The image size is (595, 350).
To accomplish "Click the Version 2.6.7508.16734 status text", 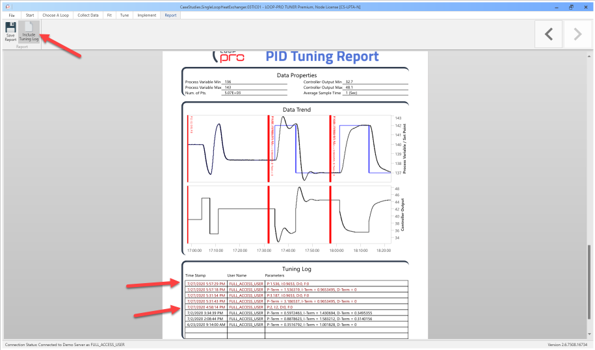I will click(567, 345).
